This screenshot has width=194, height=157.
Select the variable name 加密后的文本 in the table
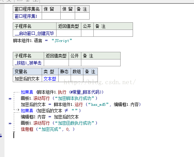pyautogui.click(x=27, y=79)
